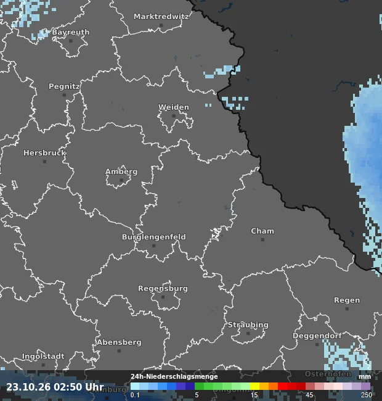Viewport: 382px width, 401px height.
Task: Click the timestamp 23.10.26 02:50 Uhr
Action: pos(55,387)
